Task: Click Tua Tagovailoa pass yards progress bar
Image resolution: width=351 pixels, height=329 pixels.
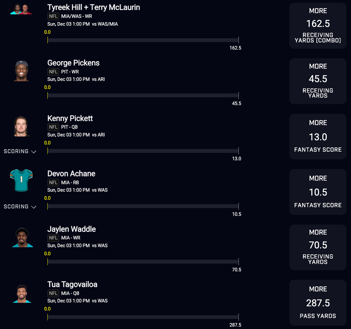Action: click(143, 317)
